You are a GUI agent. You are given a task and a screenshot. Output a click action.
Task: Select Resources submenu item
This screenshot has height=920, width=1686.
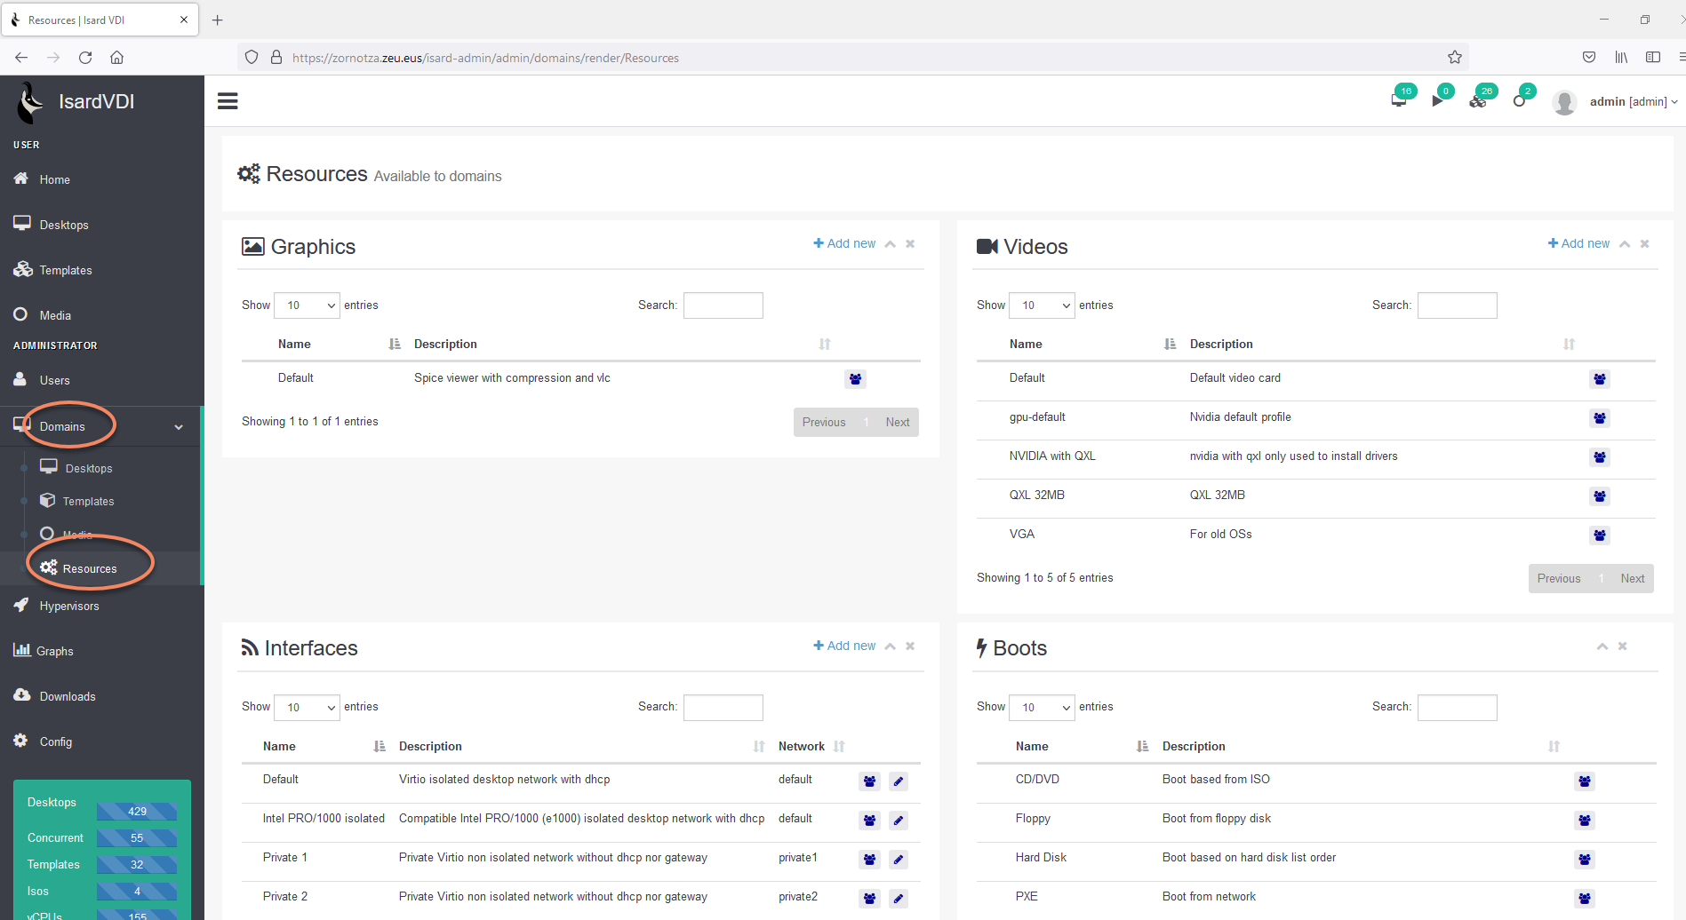coord(89,568)
